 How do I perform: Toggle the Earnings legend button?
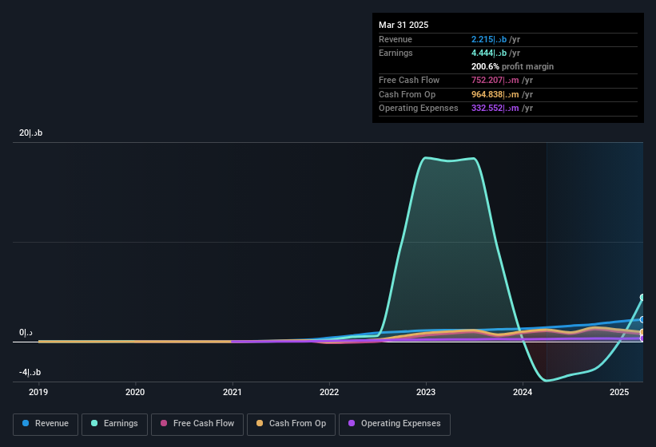point(114,424)
